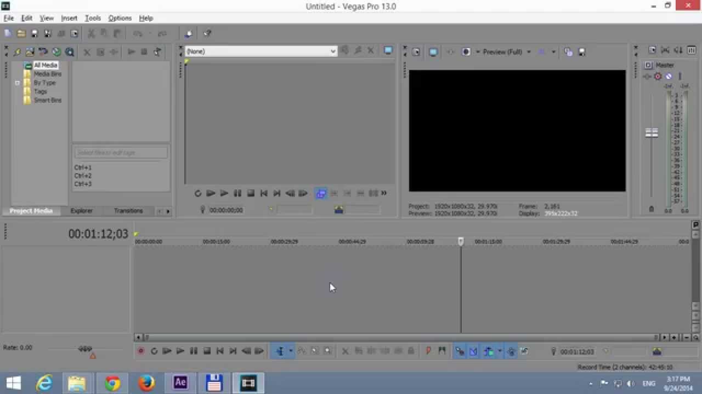Save project with the first floppy icon
This screenshot has height=394, width=702.
pos(34,33)
